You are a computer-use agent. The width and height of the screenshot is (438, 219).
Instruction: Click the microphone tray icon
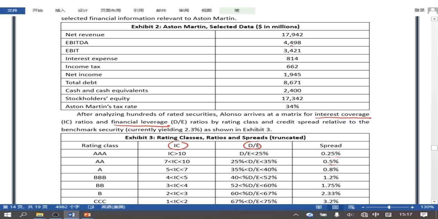(337, 215)
